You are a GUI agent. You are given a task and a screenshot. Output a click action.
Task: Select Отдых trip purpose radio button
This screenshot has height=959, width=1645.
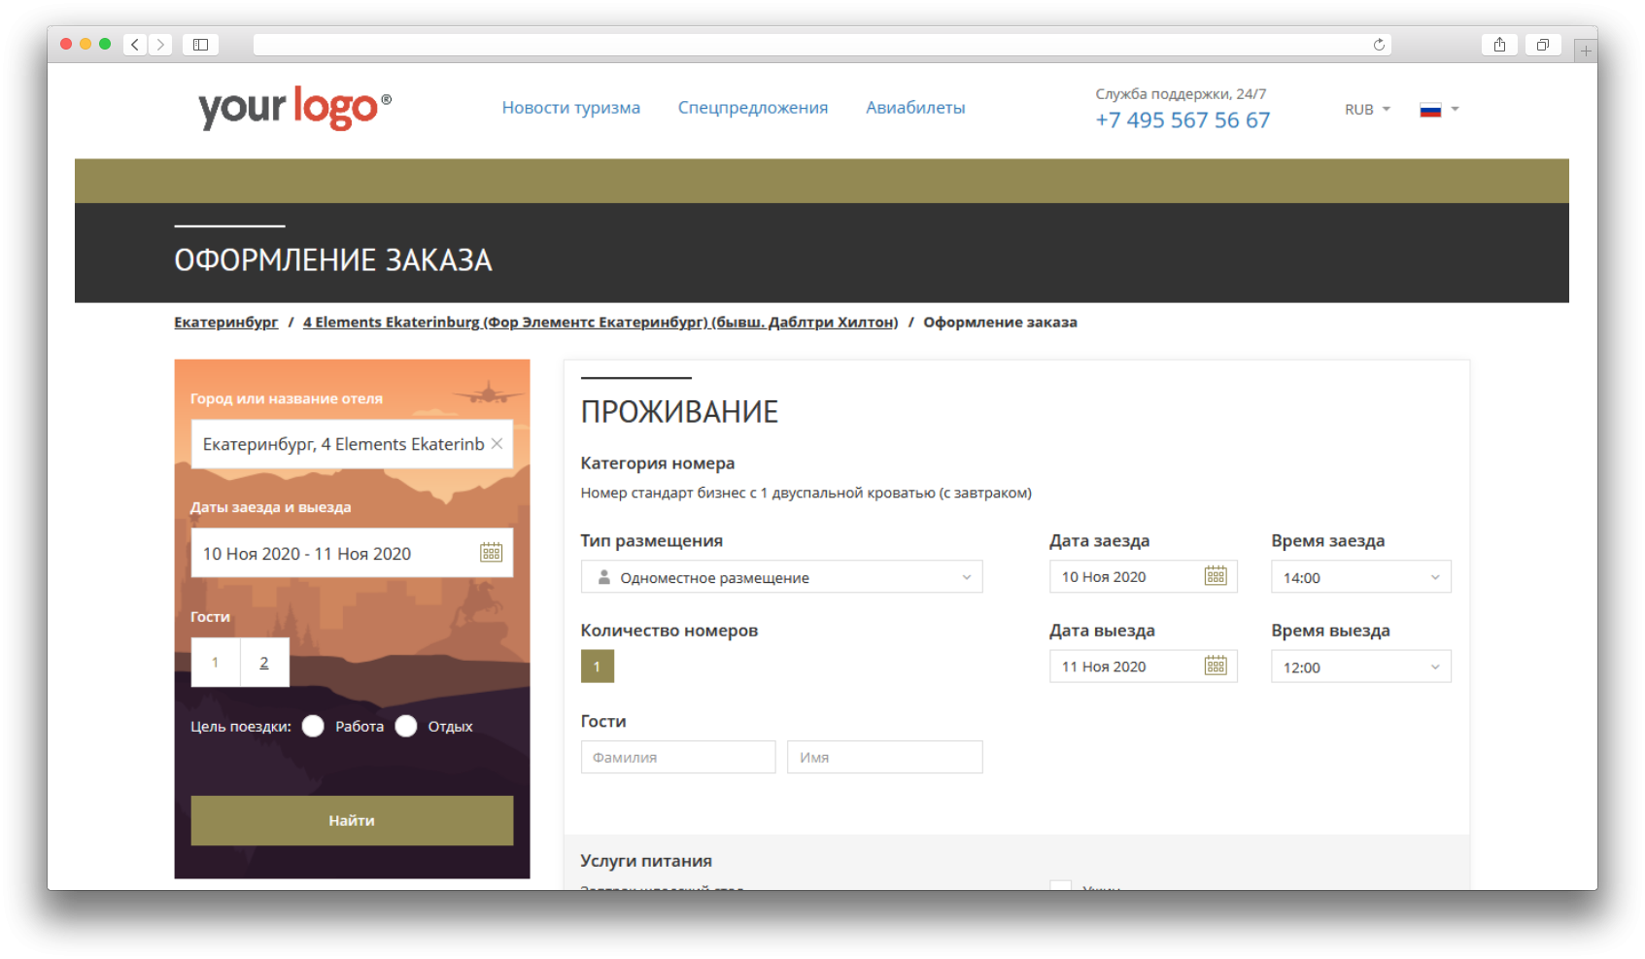tap(406, 727)
